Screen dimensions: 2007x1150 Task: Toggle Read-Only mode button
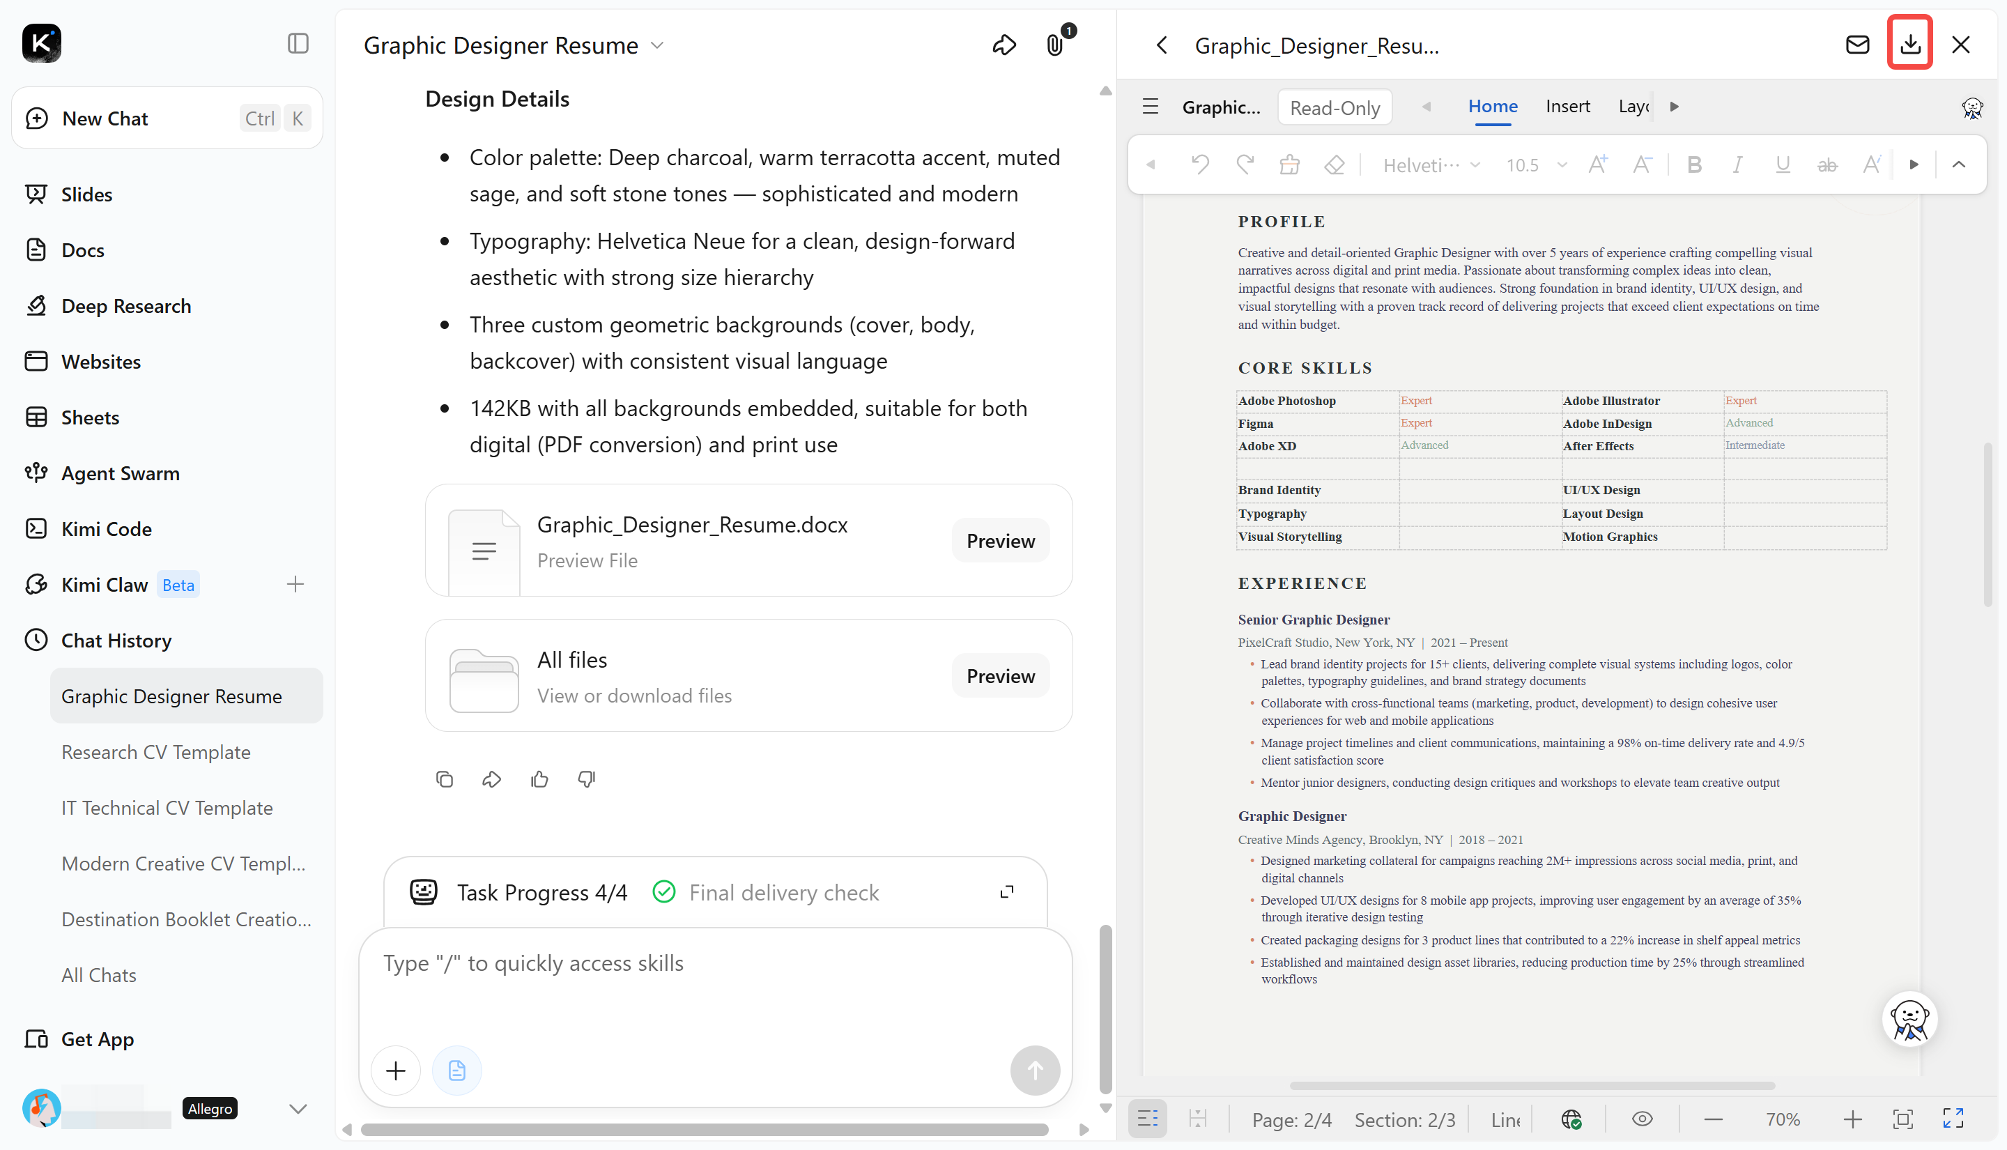click(1335, 107)
